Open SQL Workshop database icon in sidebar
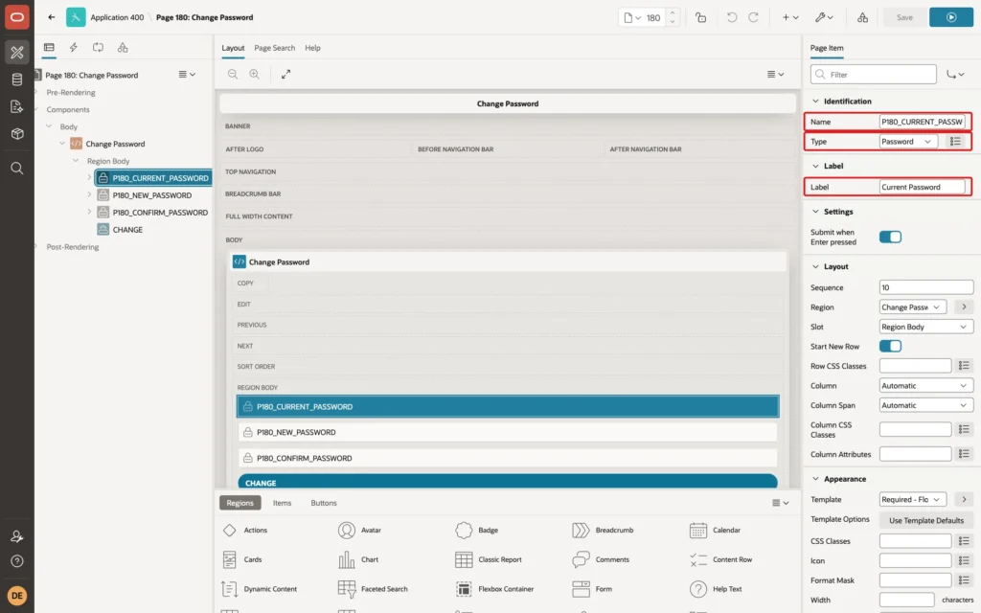 (x=17, y=79)
